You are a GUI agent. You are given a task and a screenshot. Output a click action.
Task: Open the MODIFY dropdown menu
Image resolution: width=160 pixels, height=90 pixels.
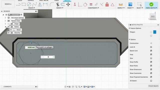click(x=60, y=8)
